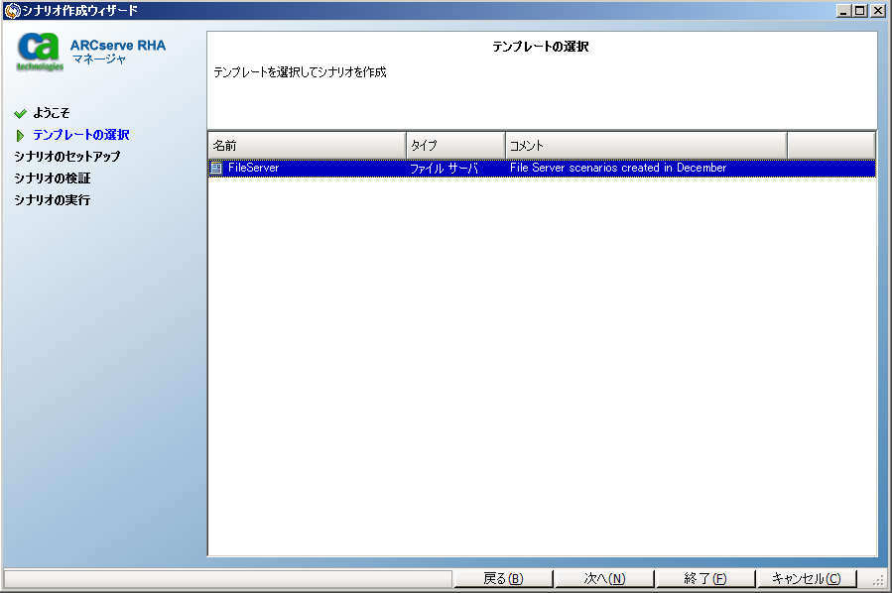Close the シナリオ作成ウィザード window
The image size is (892, 593).
click(x=877, y=10)
